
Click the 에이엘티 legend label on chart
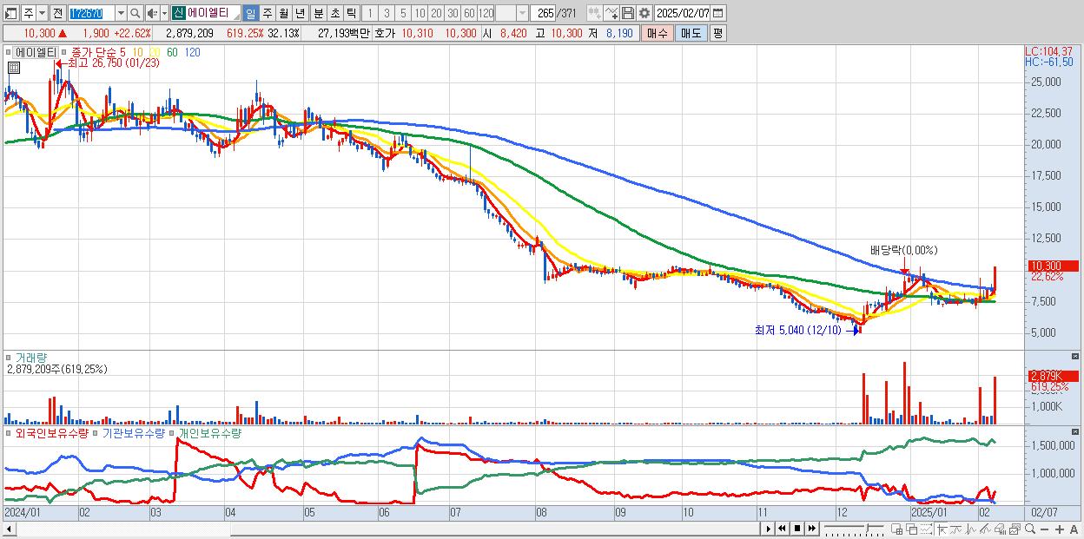point(36,52)
